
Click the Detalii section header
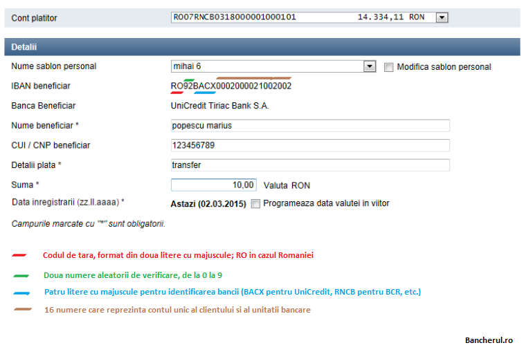click(262, 47)
